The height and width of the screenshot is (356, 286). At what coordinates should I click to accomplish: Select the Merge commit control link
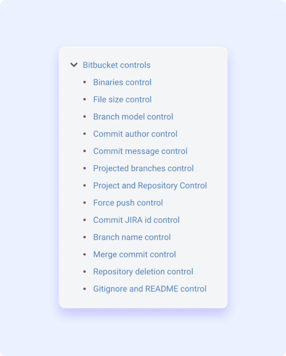point(134,254)
